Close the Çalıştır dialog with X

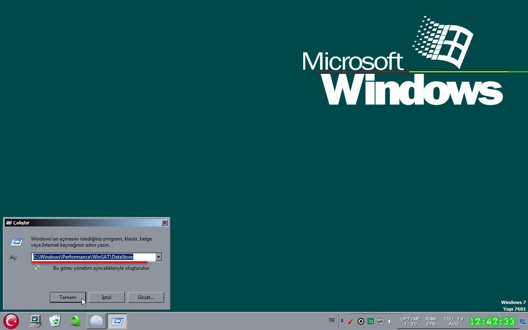pyautogui.click(x=165, y=223)
